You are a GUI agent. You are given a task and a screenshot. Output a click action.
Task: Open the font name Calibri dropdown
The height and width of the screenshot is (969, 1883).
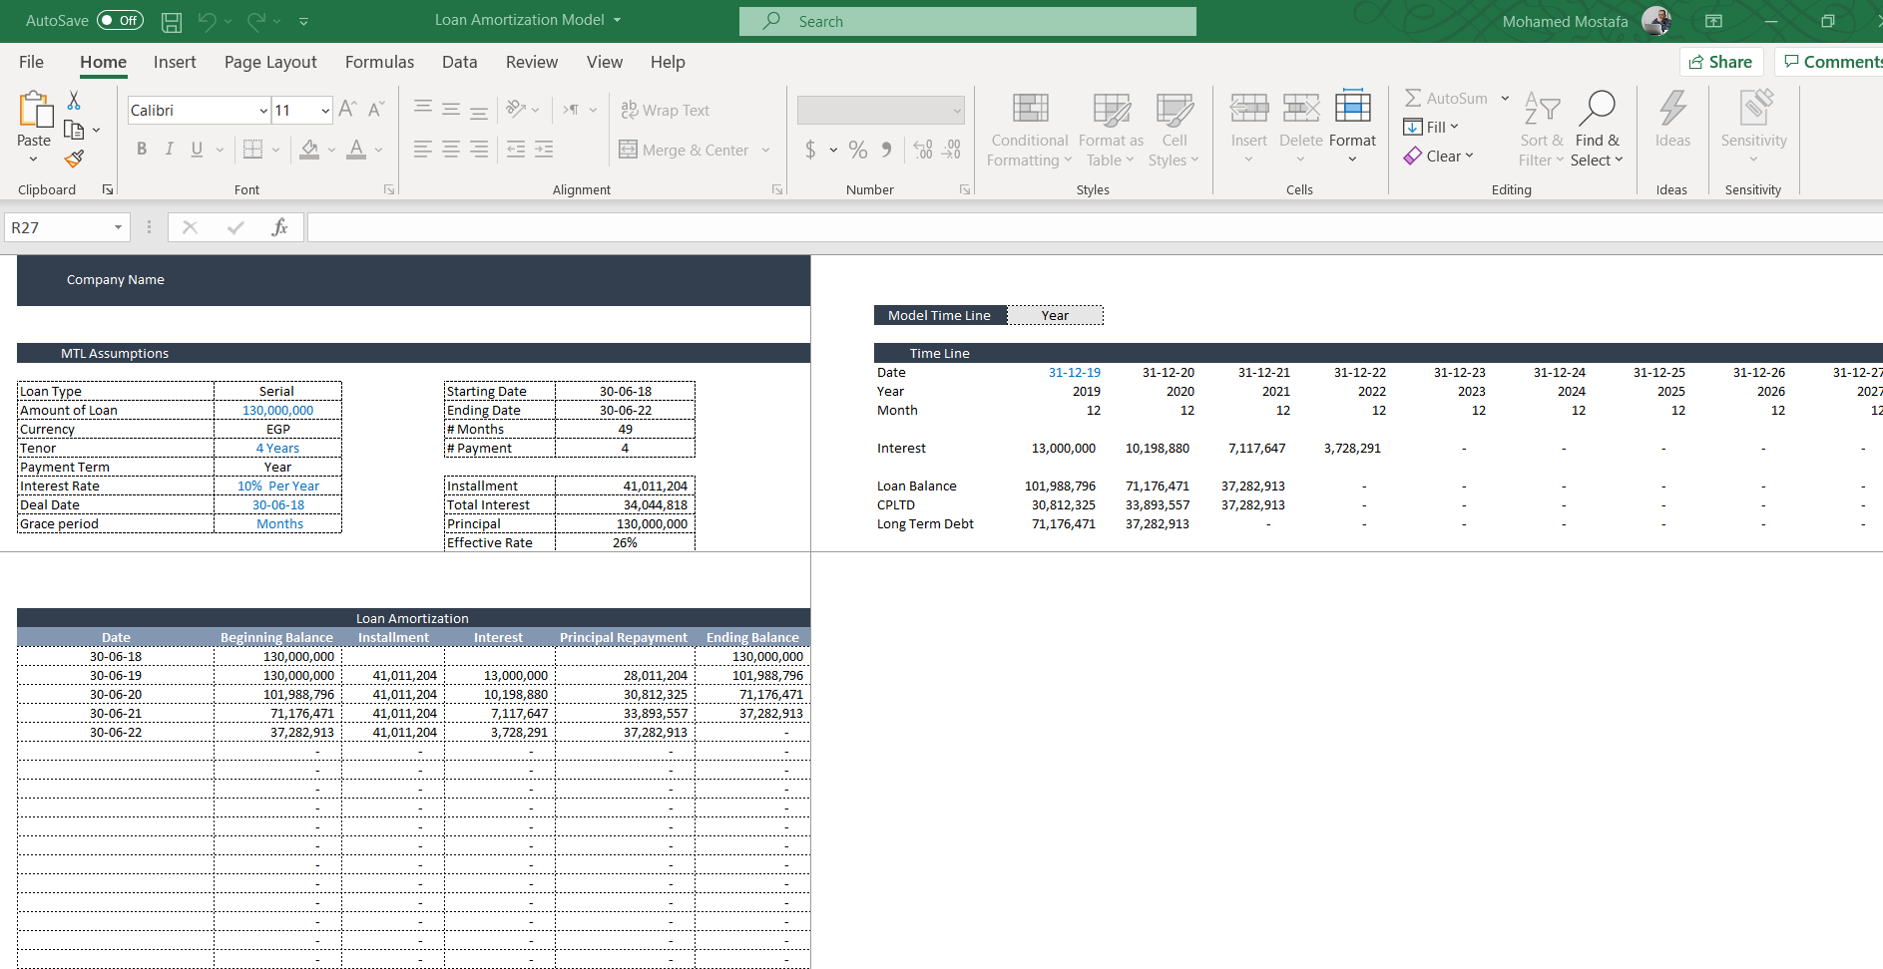(x=263, y=111)
